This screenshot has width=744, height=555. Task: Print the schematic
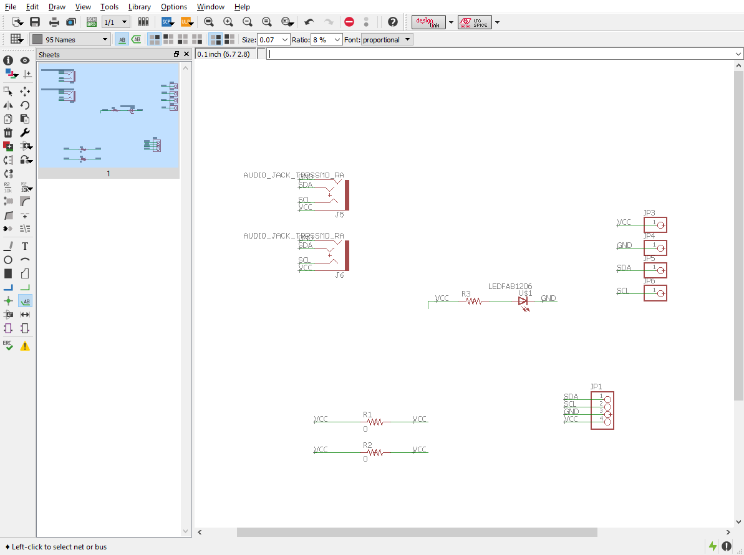54,22
